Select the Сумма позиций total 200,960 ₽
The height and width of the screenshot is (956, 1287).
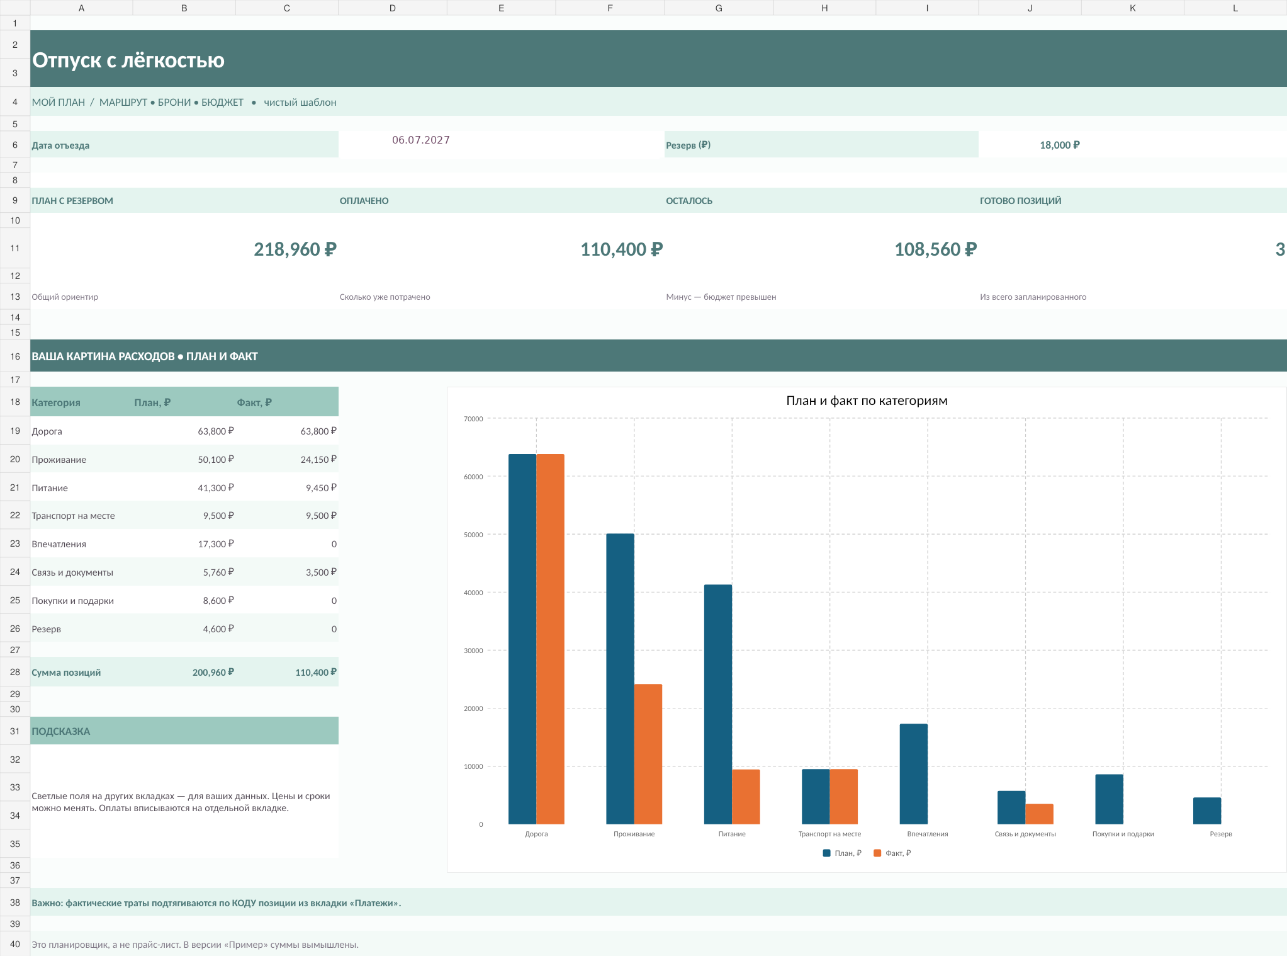coord(213,672)
